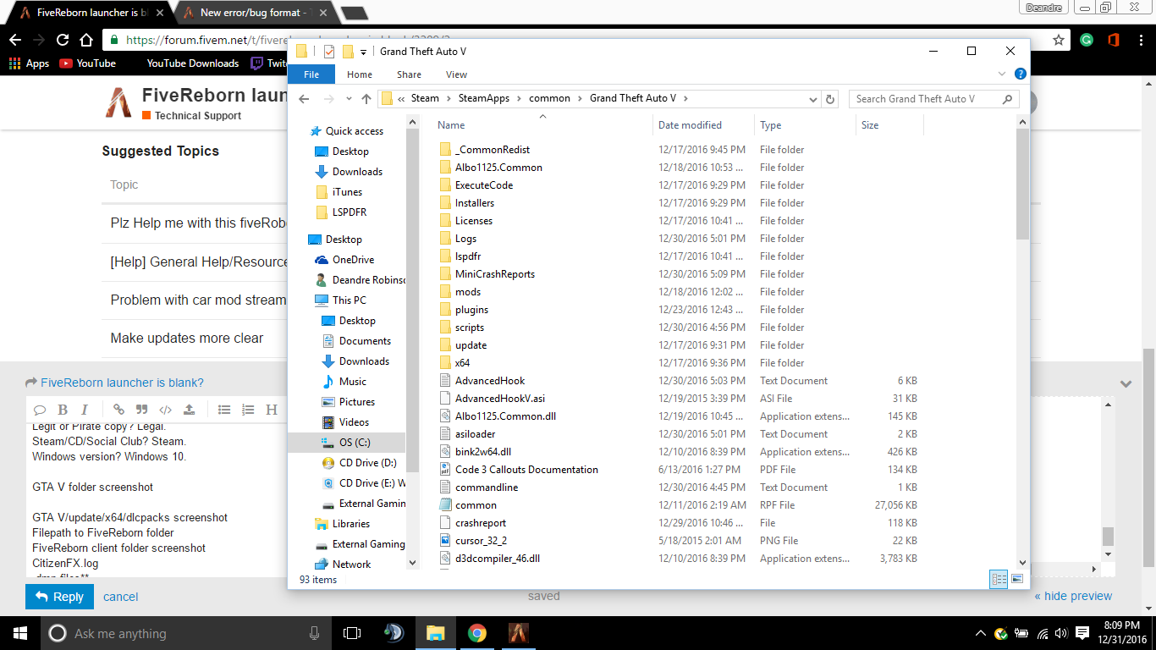
Task: Open Explorer help question mark
Action: pos(1021,74)
